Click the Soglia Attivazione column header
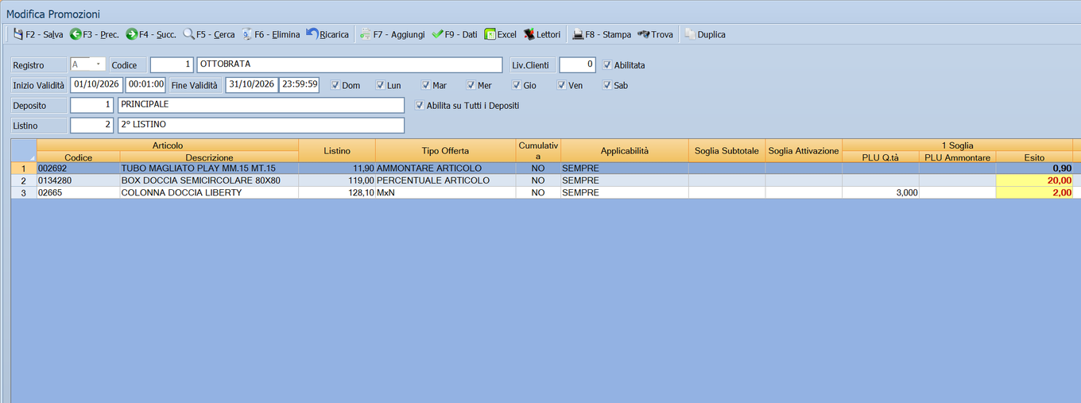The image size is (1081, 403). click(x=804, y=151)
